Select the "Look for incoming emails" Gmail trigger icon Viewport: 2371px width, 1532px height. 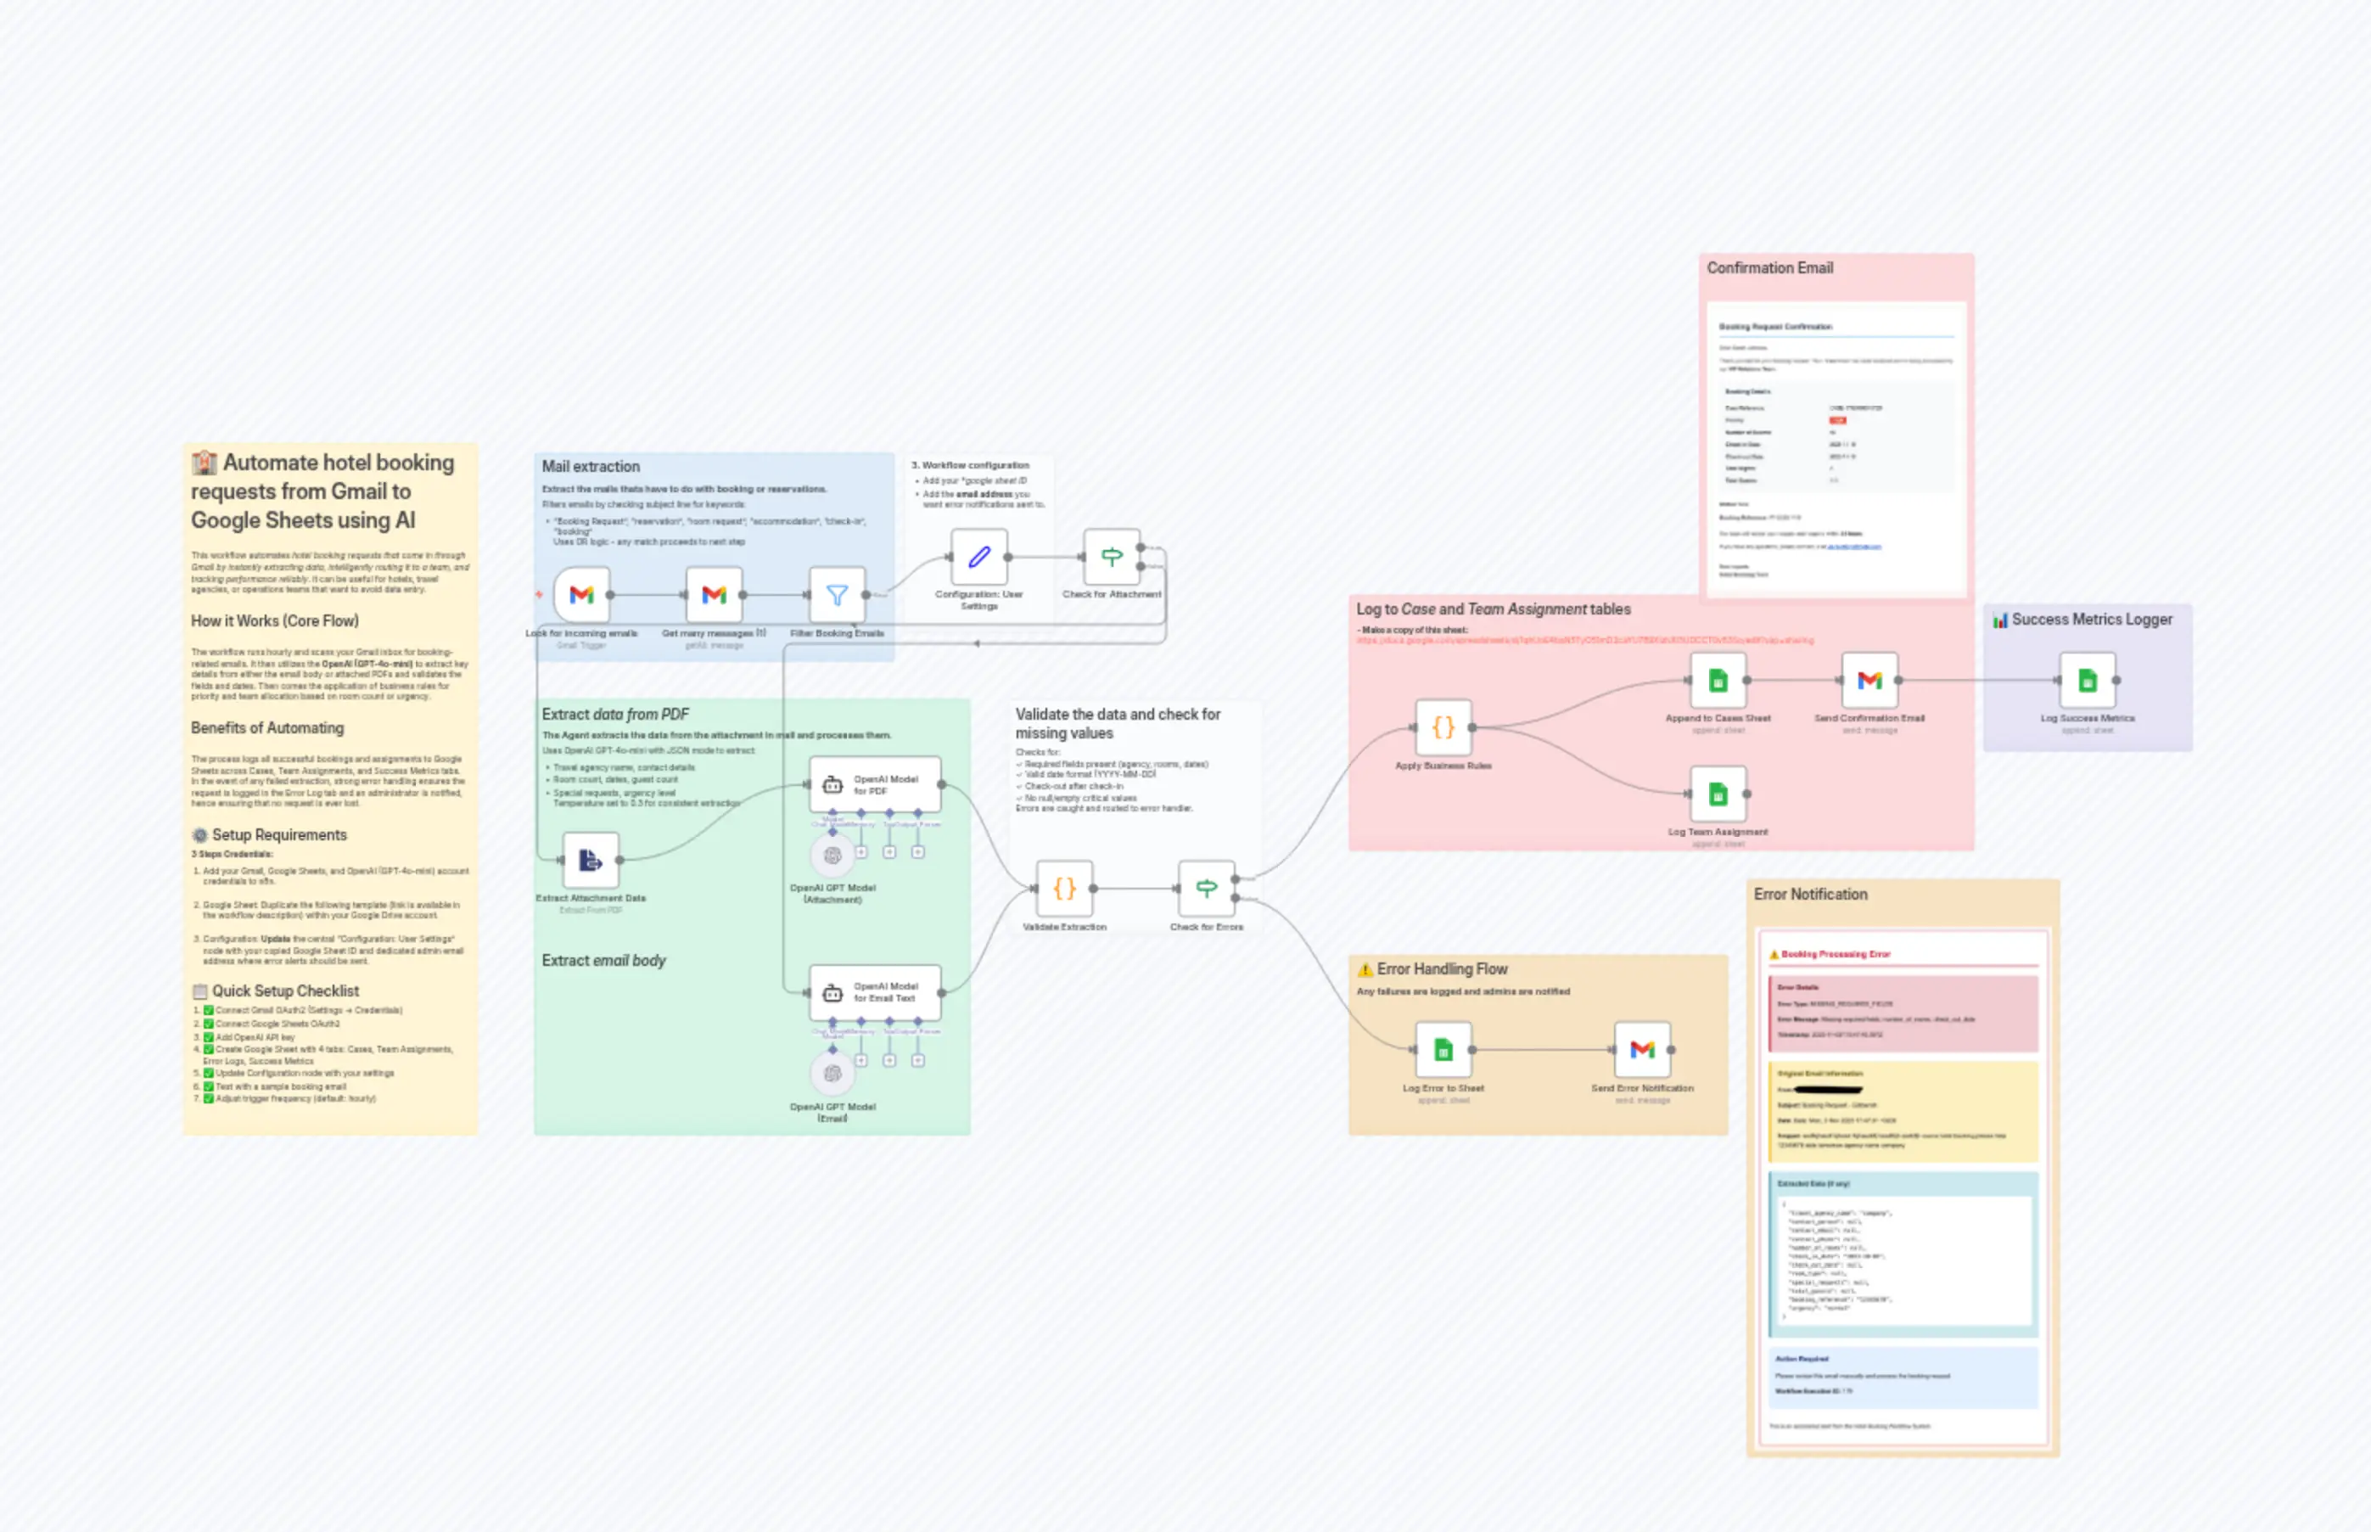582,593
